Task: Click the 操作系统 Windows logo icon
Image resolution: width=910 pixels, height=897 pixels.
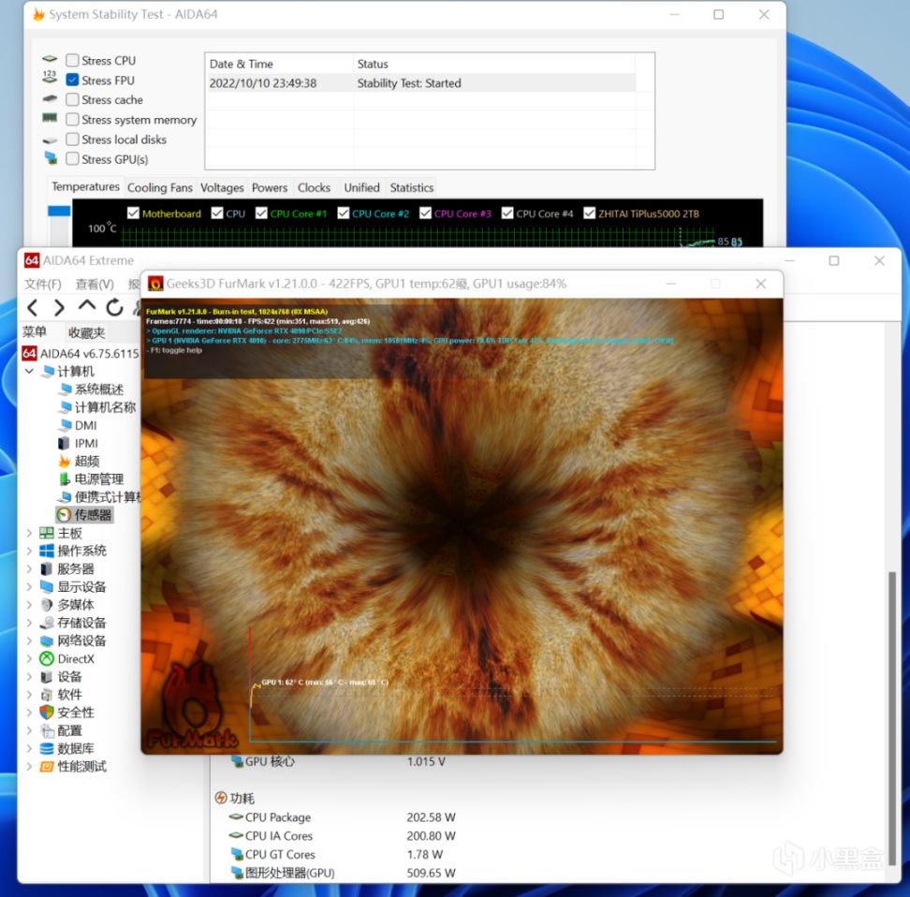Action: (47, 551)
